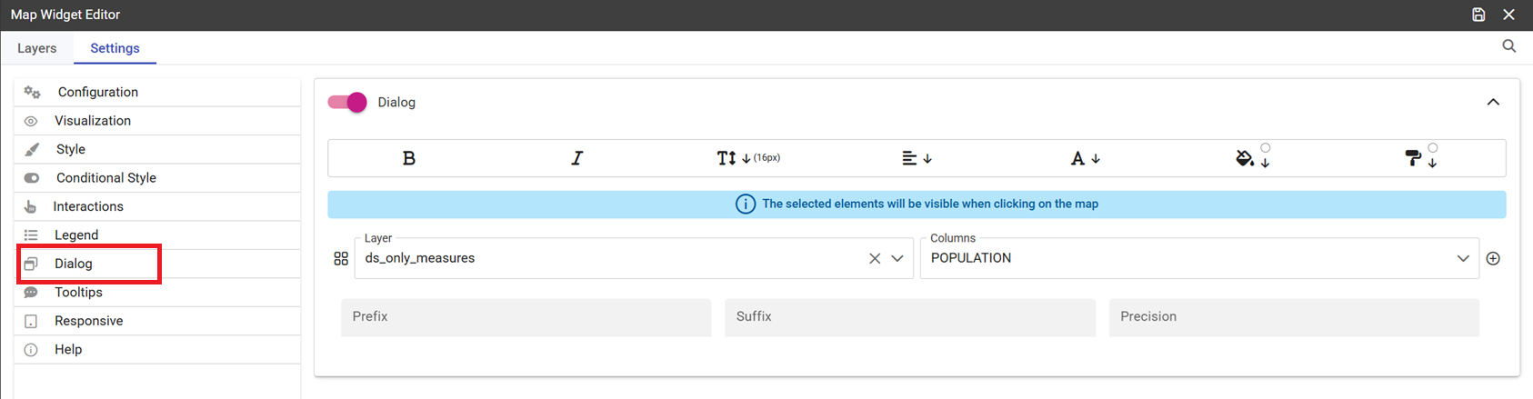Image resolution: width=1533 pixels, height=399 pixels.
Task: Open the text alignment options
Action: point(917,158)
